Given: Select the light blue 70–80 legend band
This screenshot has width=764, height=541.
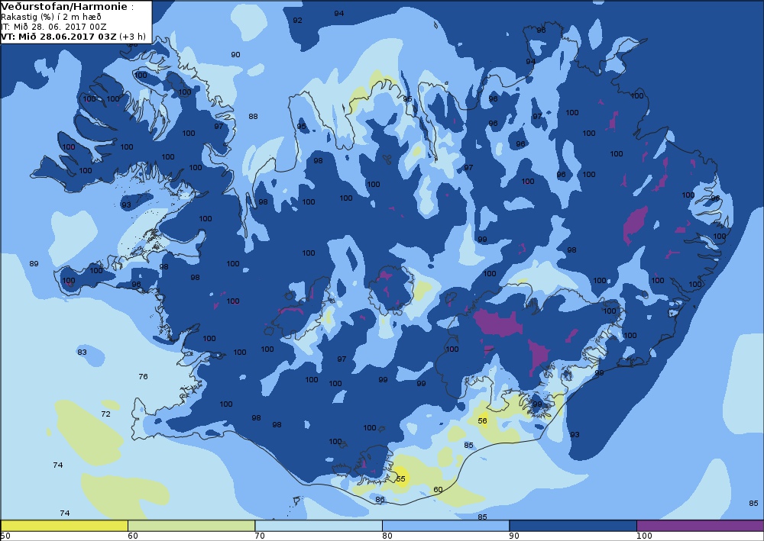Looking at the screenshot, I should (x=318, y=526).
